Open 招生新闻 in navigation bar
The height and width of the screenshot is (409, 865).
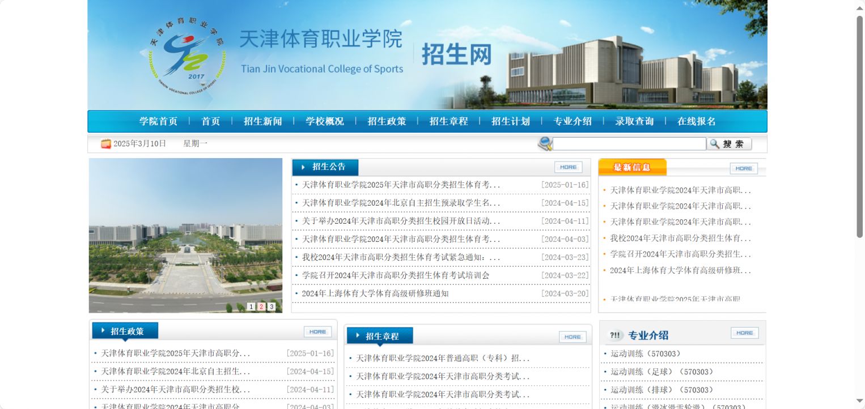[262, 121]
